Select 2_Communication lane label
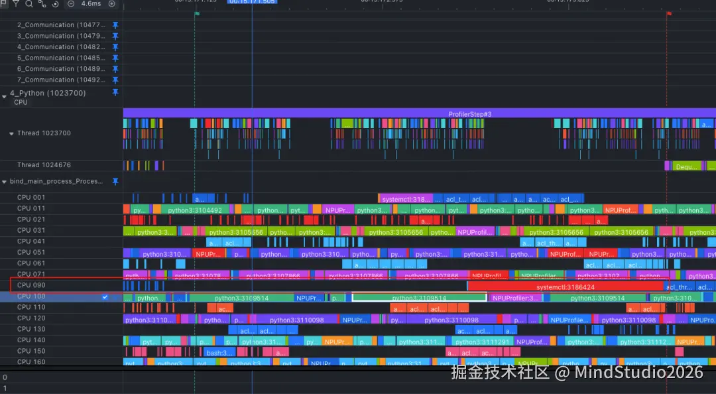 (61, 25)
